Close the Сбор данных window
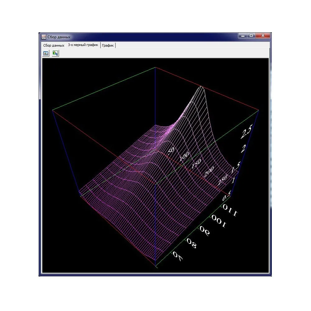The height and width of the screenshot is (311, 311). (x=263, y=35)
